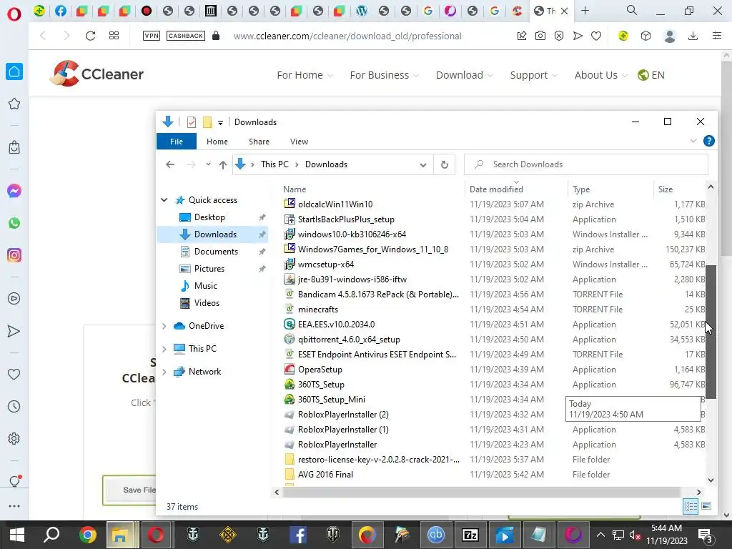Open Player icon in Opera sidebar
The image size is (732, 549).
pos(14,299)
